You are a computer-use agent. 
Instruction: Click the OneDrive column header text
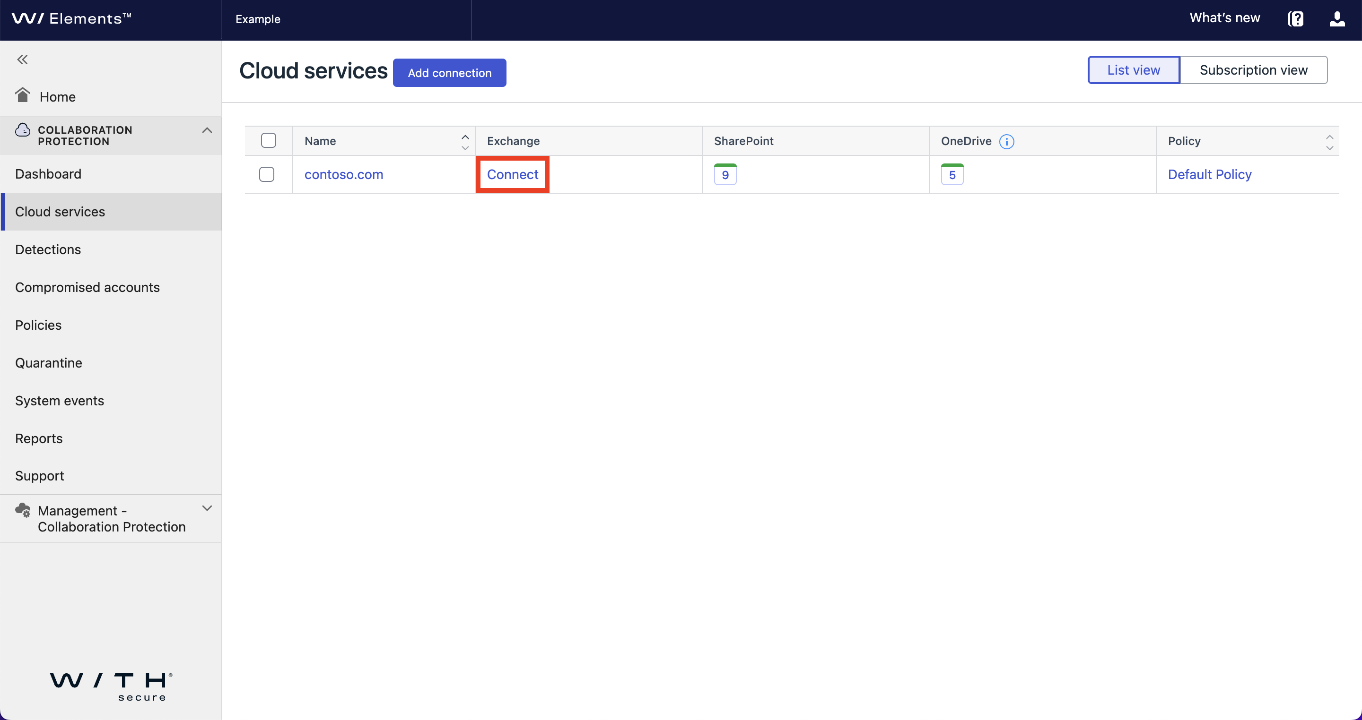[x=966, y=141]
